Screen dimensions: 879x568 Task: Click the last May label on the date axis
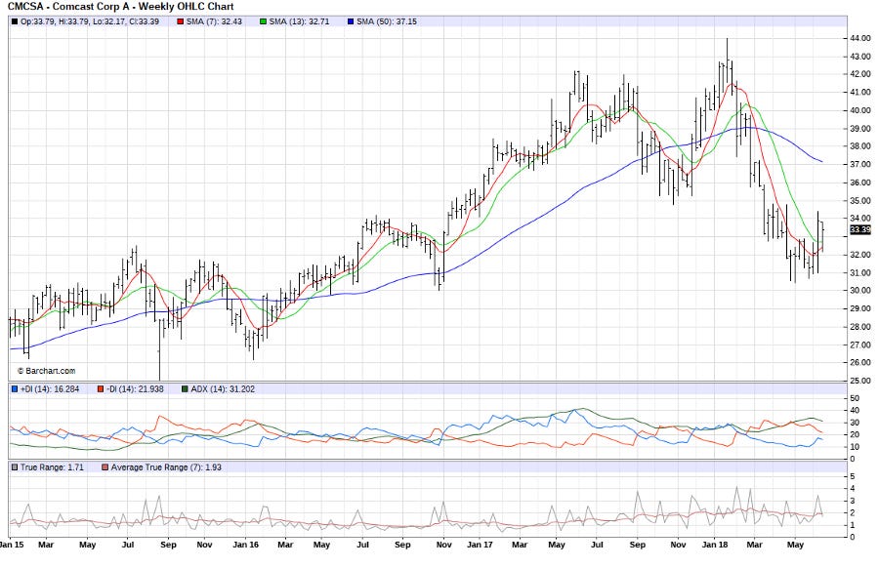pyautogui.click(x=795, y=545)
